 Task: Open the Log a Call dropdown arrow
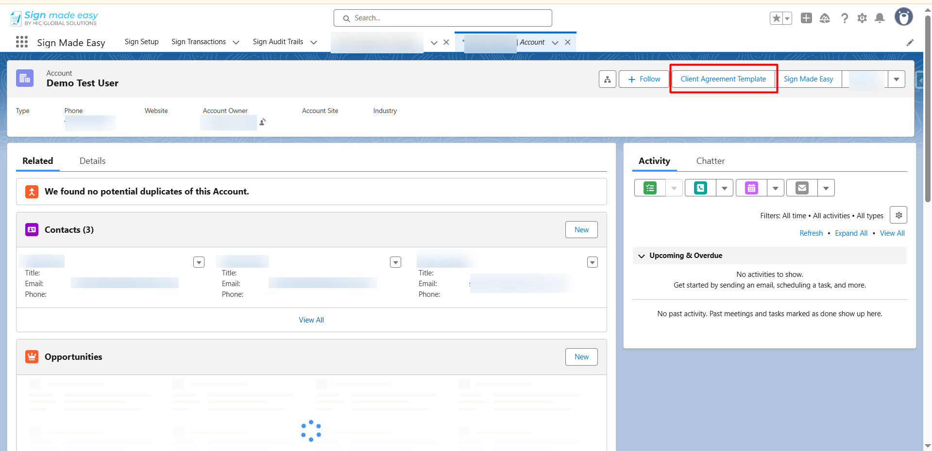[725, 188]
